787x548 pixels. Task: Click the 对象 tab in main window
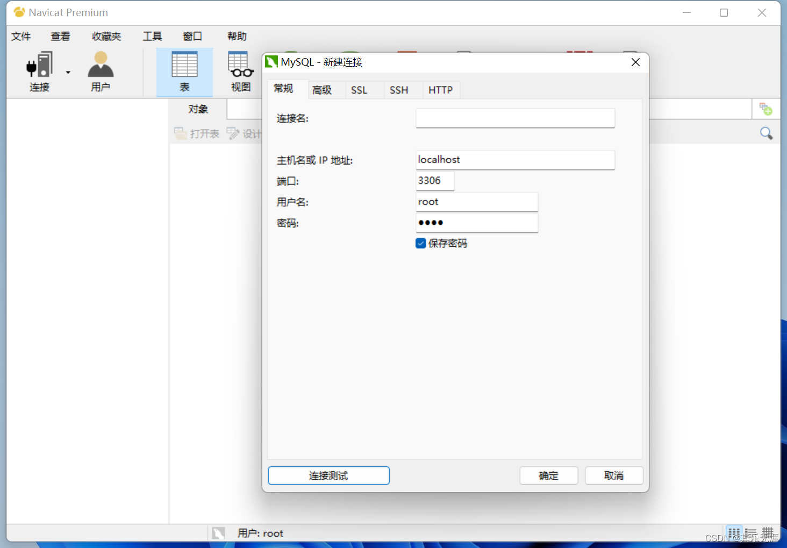click(x=198, y=109)
